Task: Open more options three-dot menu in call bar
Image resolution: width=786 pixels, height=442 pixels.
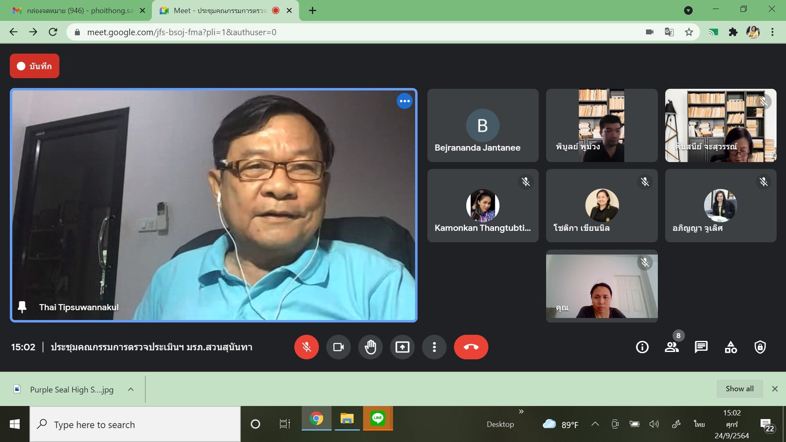Action: pos(434,347)
